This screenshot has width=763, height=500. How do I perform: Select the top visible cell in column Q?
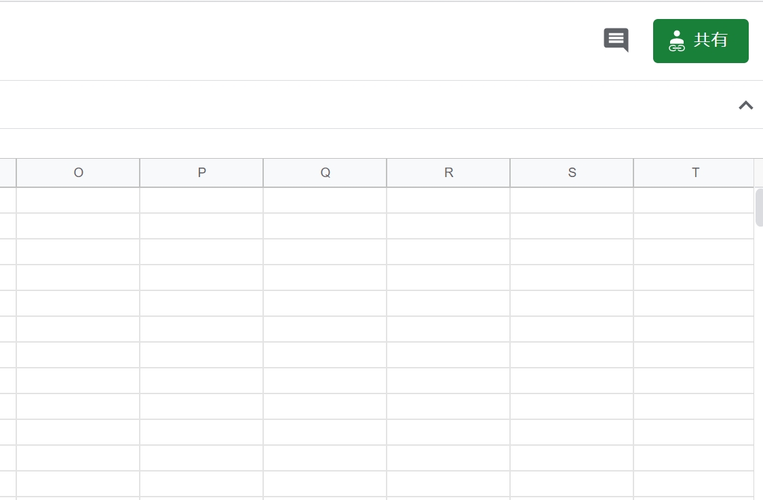(325, 201)
